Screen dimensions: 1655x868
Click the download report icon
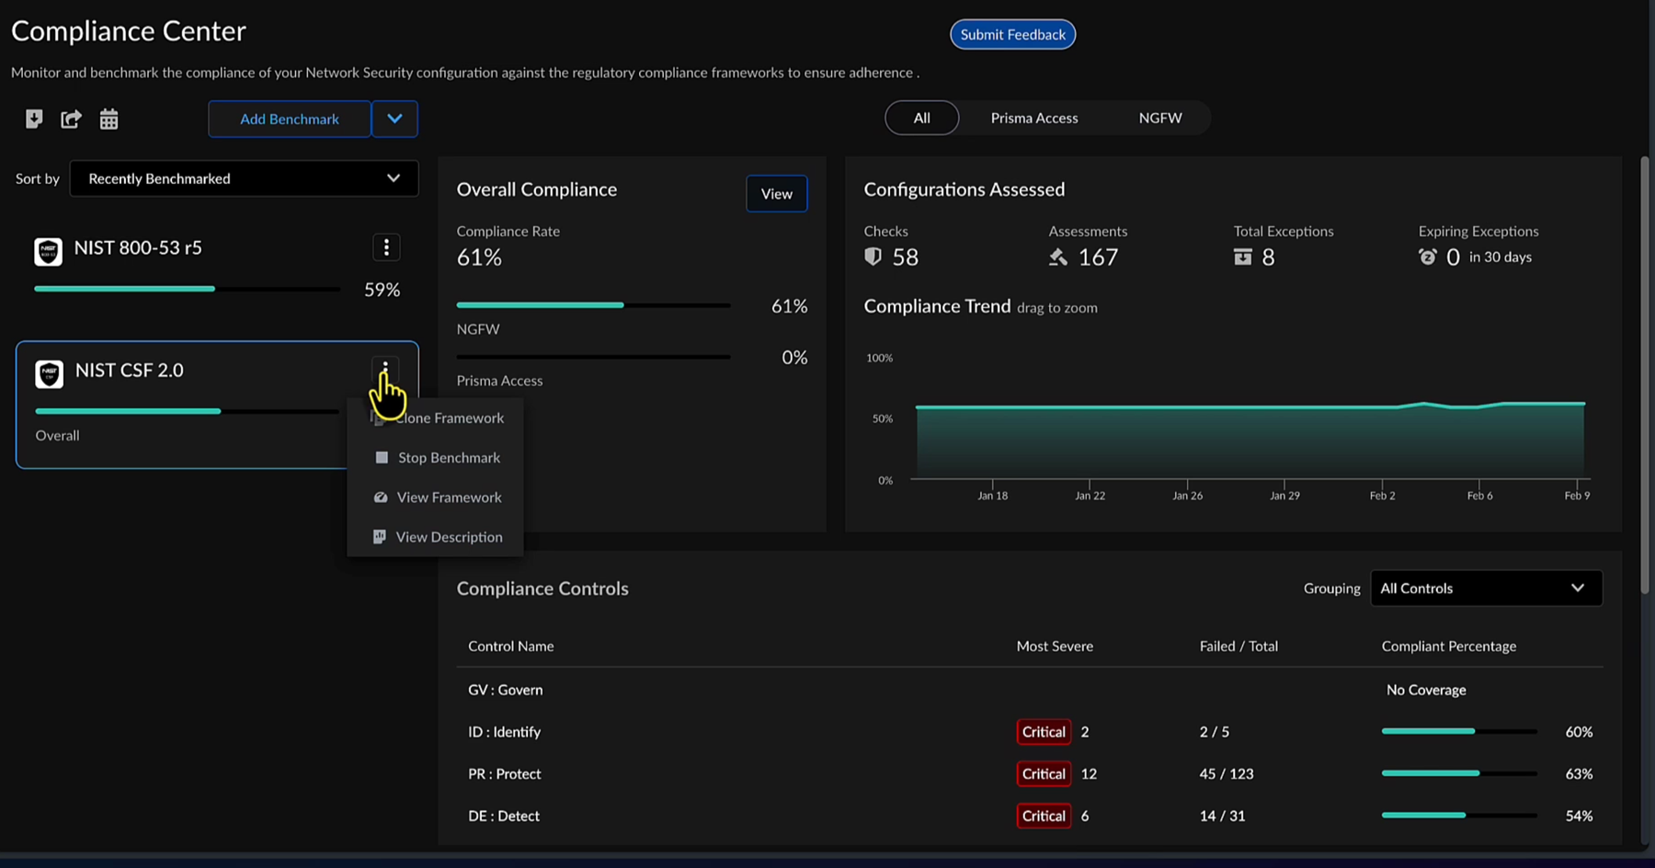34,119
